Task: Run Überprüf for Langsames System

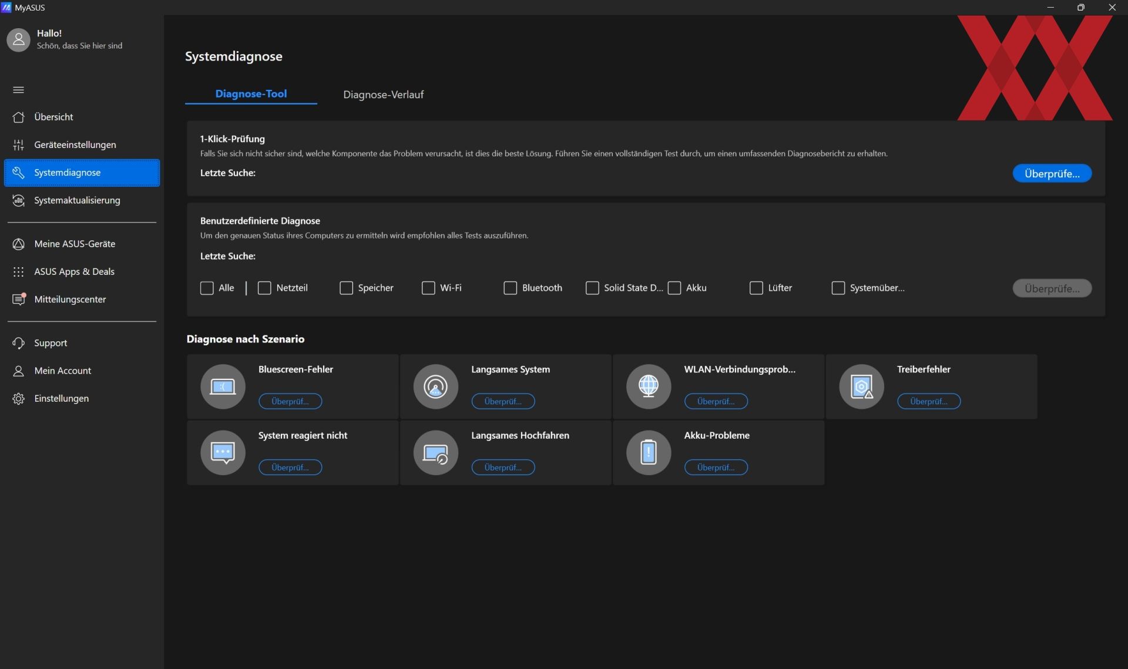Action: coord(503,401)
